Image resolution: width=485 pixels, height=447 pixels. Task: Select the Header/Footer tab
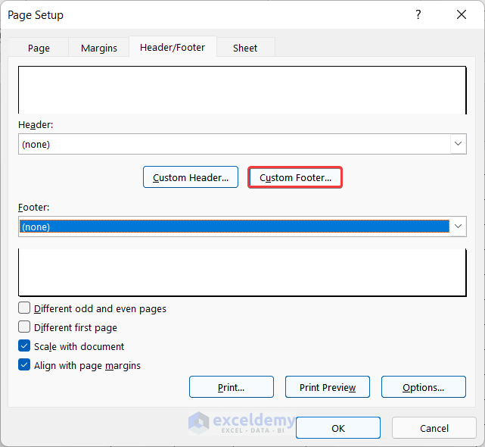coord(173,47)
